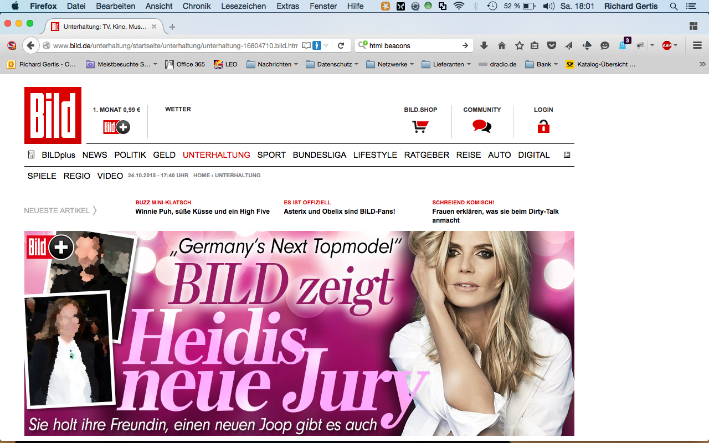The height and width of the screenshot is (443, 709).
Task: Bookmark this page with the star icon
Action: pos(519,45)
